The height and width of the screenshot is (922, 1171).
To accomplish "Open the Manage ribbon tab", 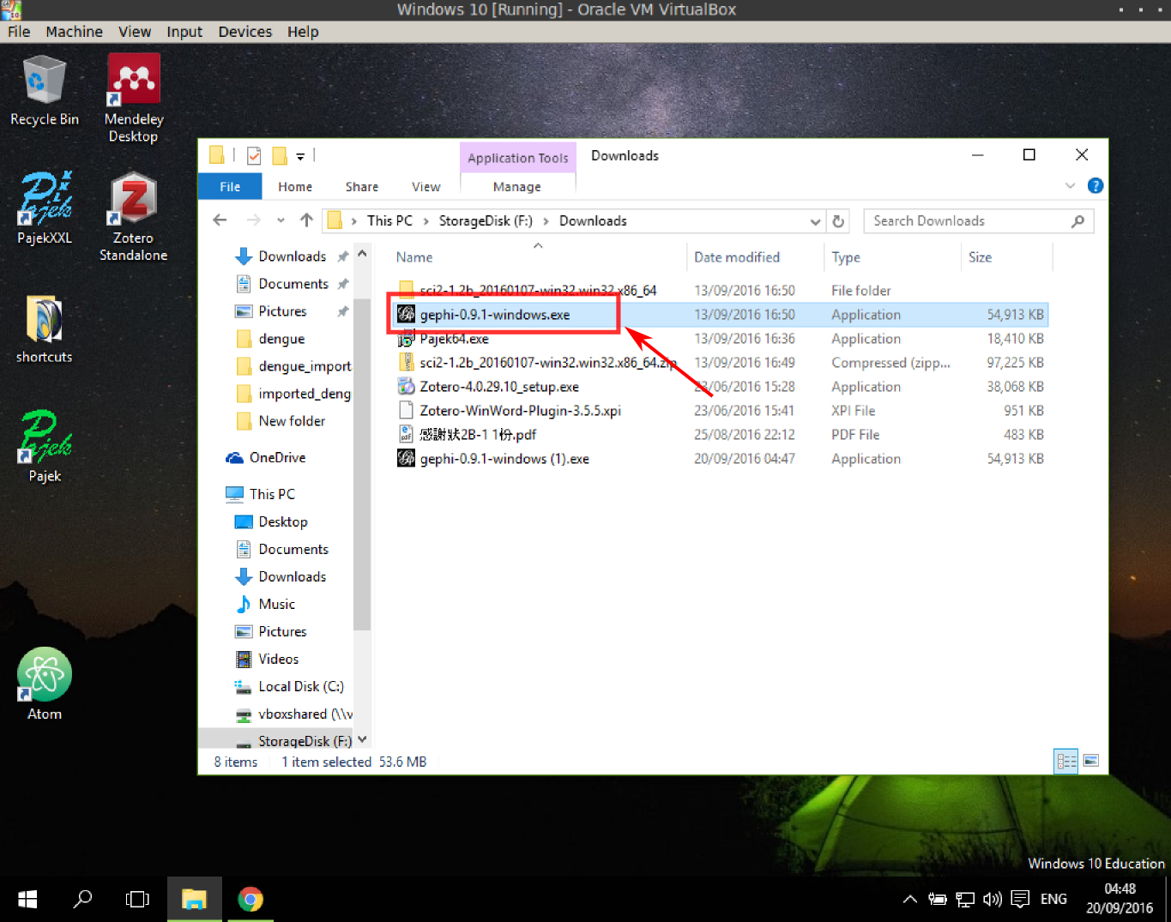I will (x=517, y=186).
